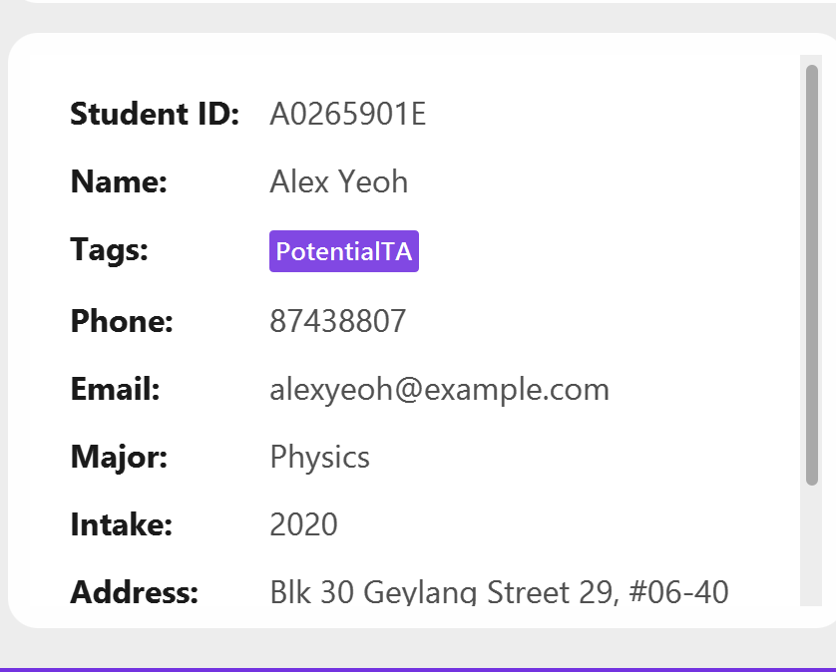Click the Geylang Street address text
Image resolution: width=836 pixels, height=672 pixels.
point(499,591)
